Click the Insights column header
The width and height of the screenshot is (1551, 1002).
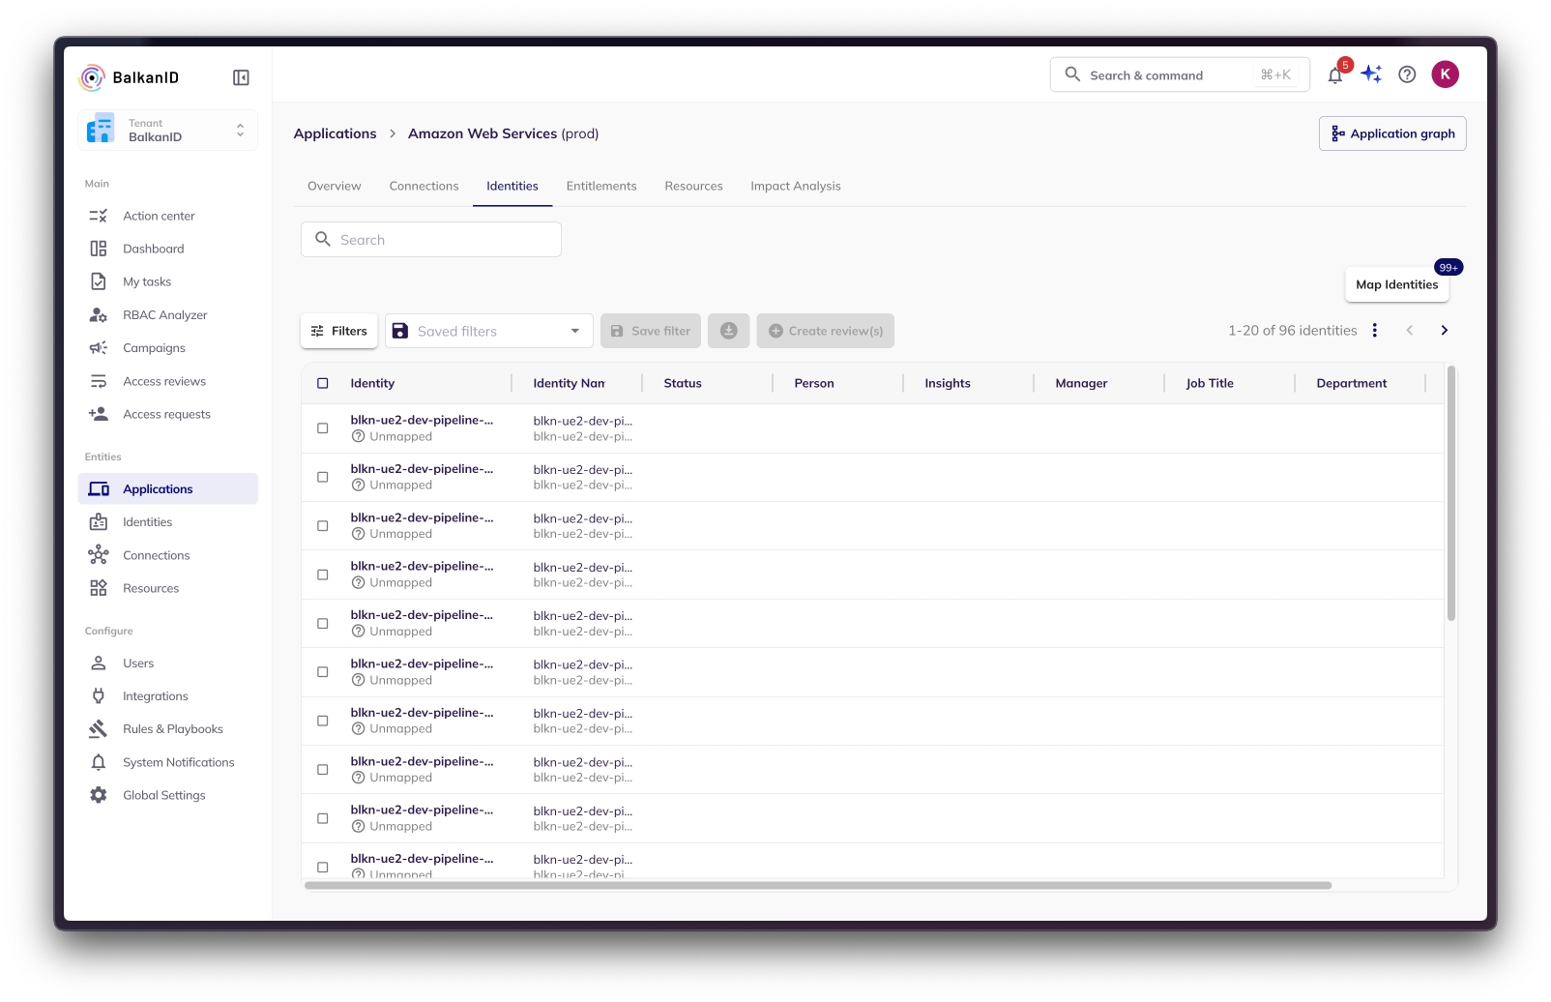click(x=948, y=383)
